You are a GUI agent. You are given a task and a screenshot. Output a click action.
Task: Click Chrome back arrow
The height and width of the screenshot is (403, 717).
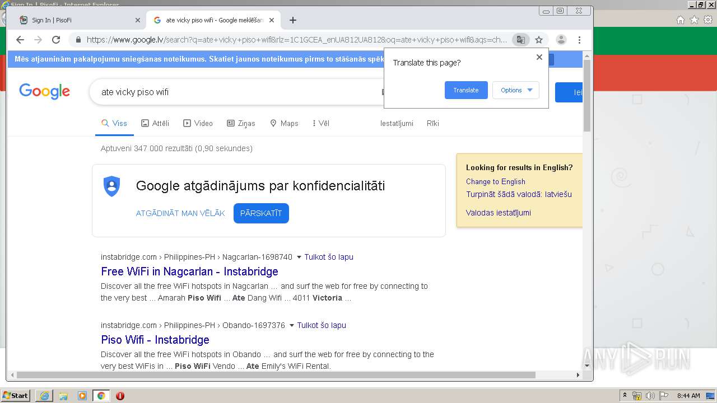coord(20,40)
